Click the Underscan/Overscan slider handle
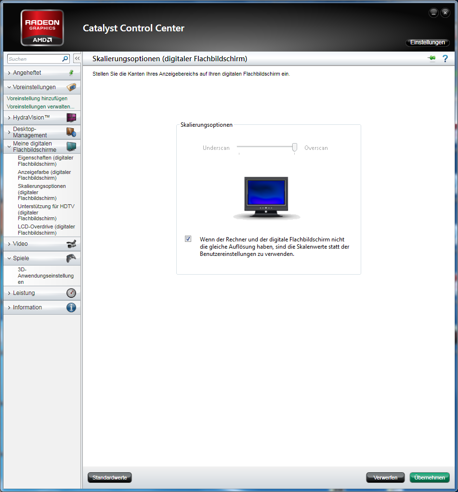The image size is (458, 492). (x=294, y=147)
